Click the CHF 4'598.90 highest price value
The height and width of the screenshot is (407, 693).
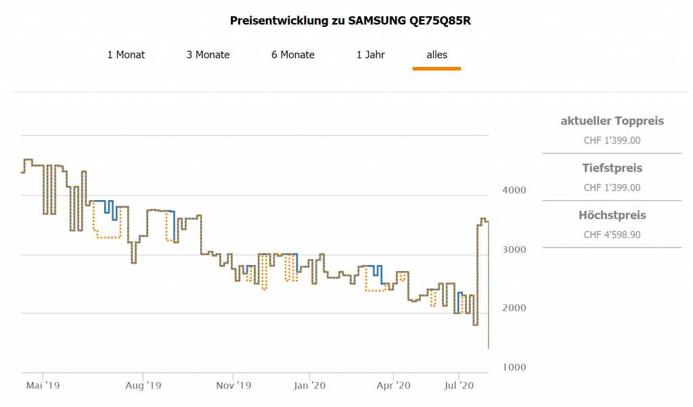click(612, 235)
